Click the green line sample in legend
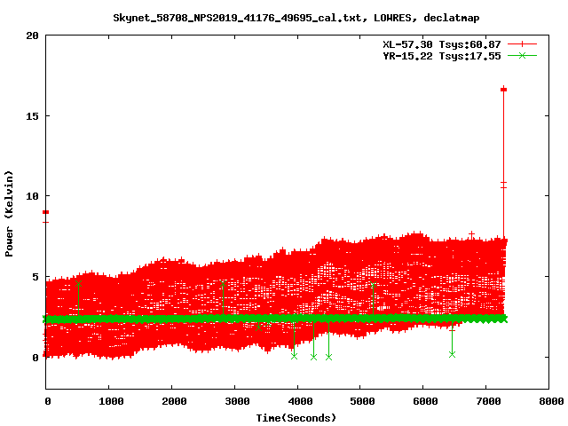Screen dimensions: 568x426 (522, 55)
